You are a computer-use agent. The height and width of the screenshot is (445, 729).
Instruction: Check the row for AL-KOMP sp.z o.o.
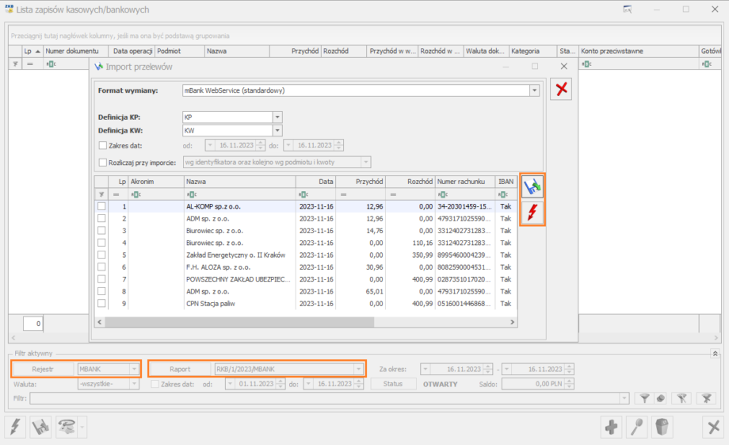click(101, 206)
